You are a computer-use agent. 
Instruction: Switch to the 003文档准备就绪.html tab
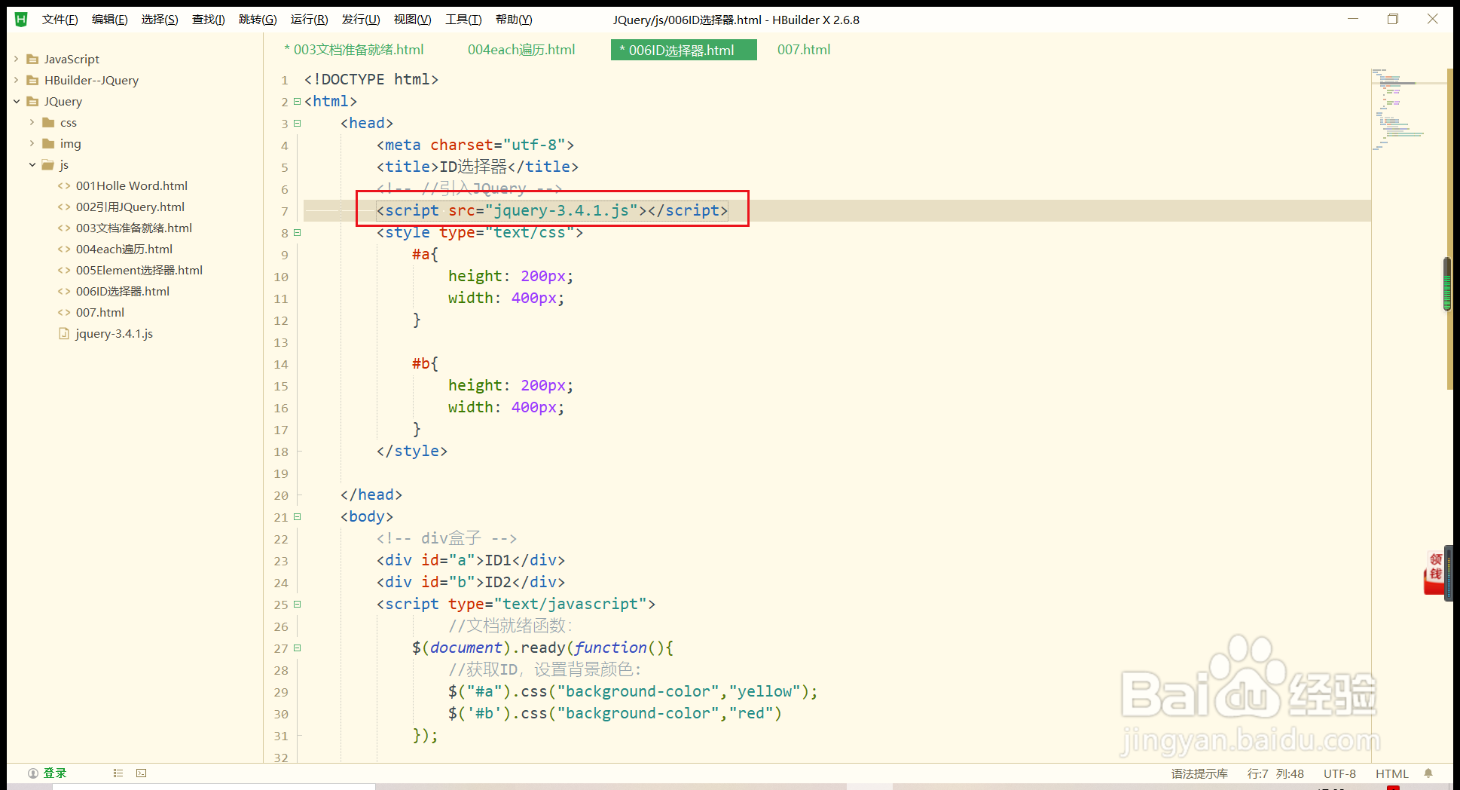tap(354, 50)
